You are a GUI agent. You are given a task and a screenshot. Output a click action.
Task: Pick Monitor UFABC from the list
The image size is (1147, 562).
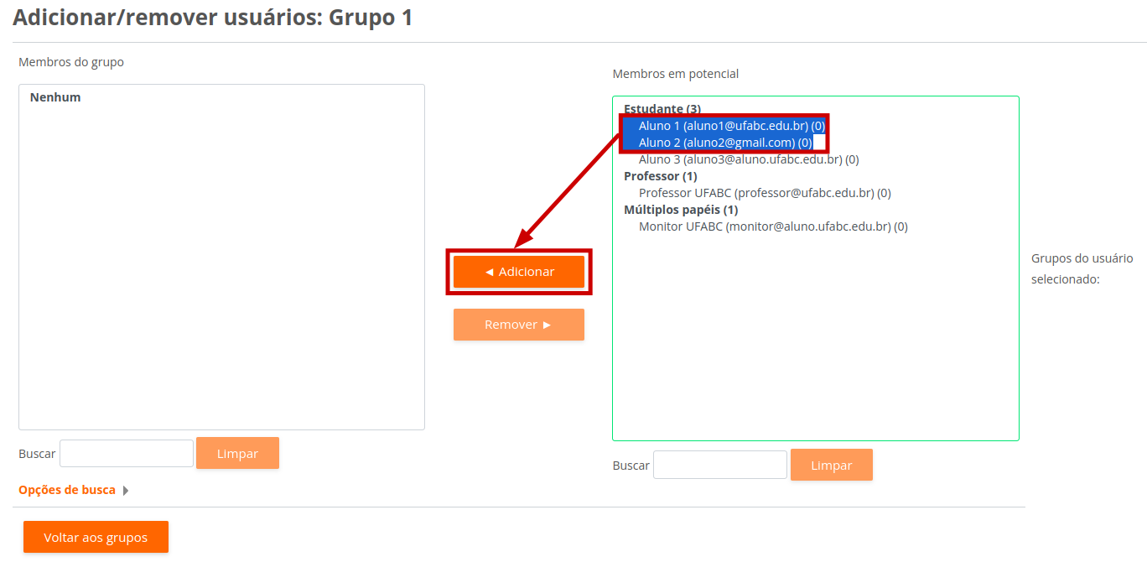[772, 226]
